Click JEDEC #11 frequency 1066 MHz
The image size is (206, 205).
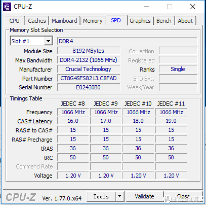coord(171,112)
